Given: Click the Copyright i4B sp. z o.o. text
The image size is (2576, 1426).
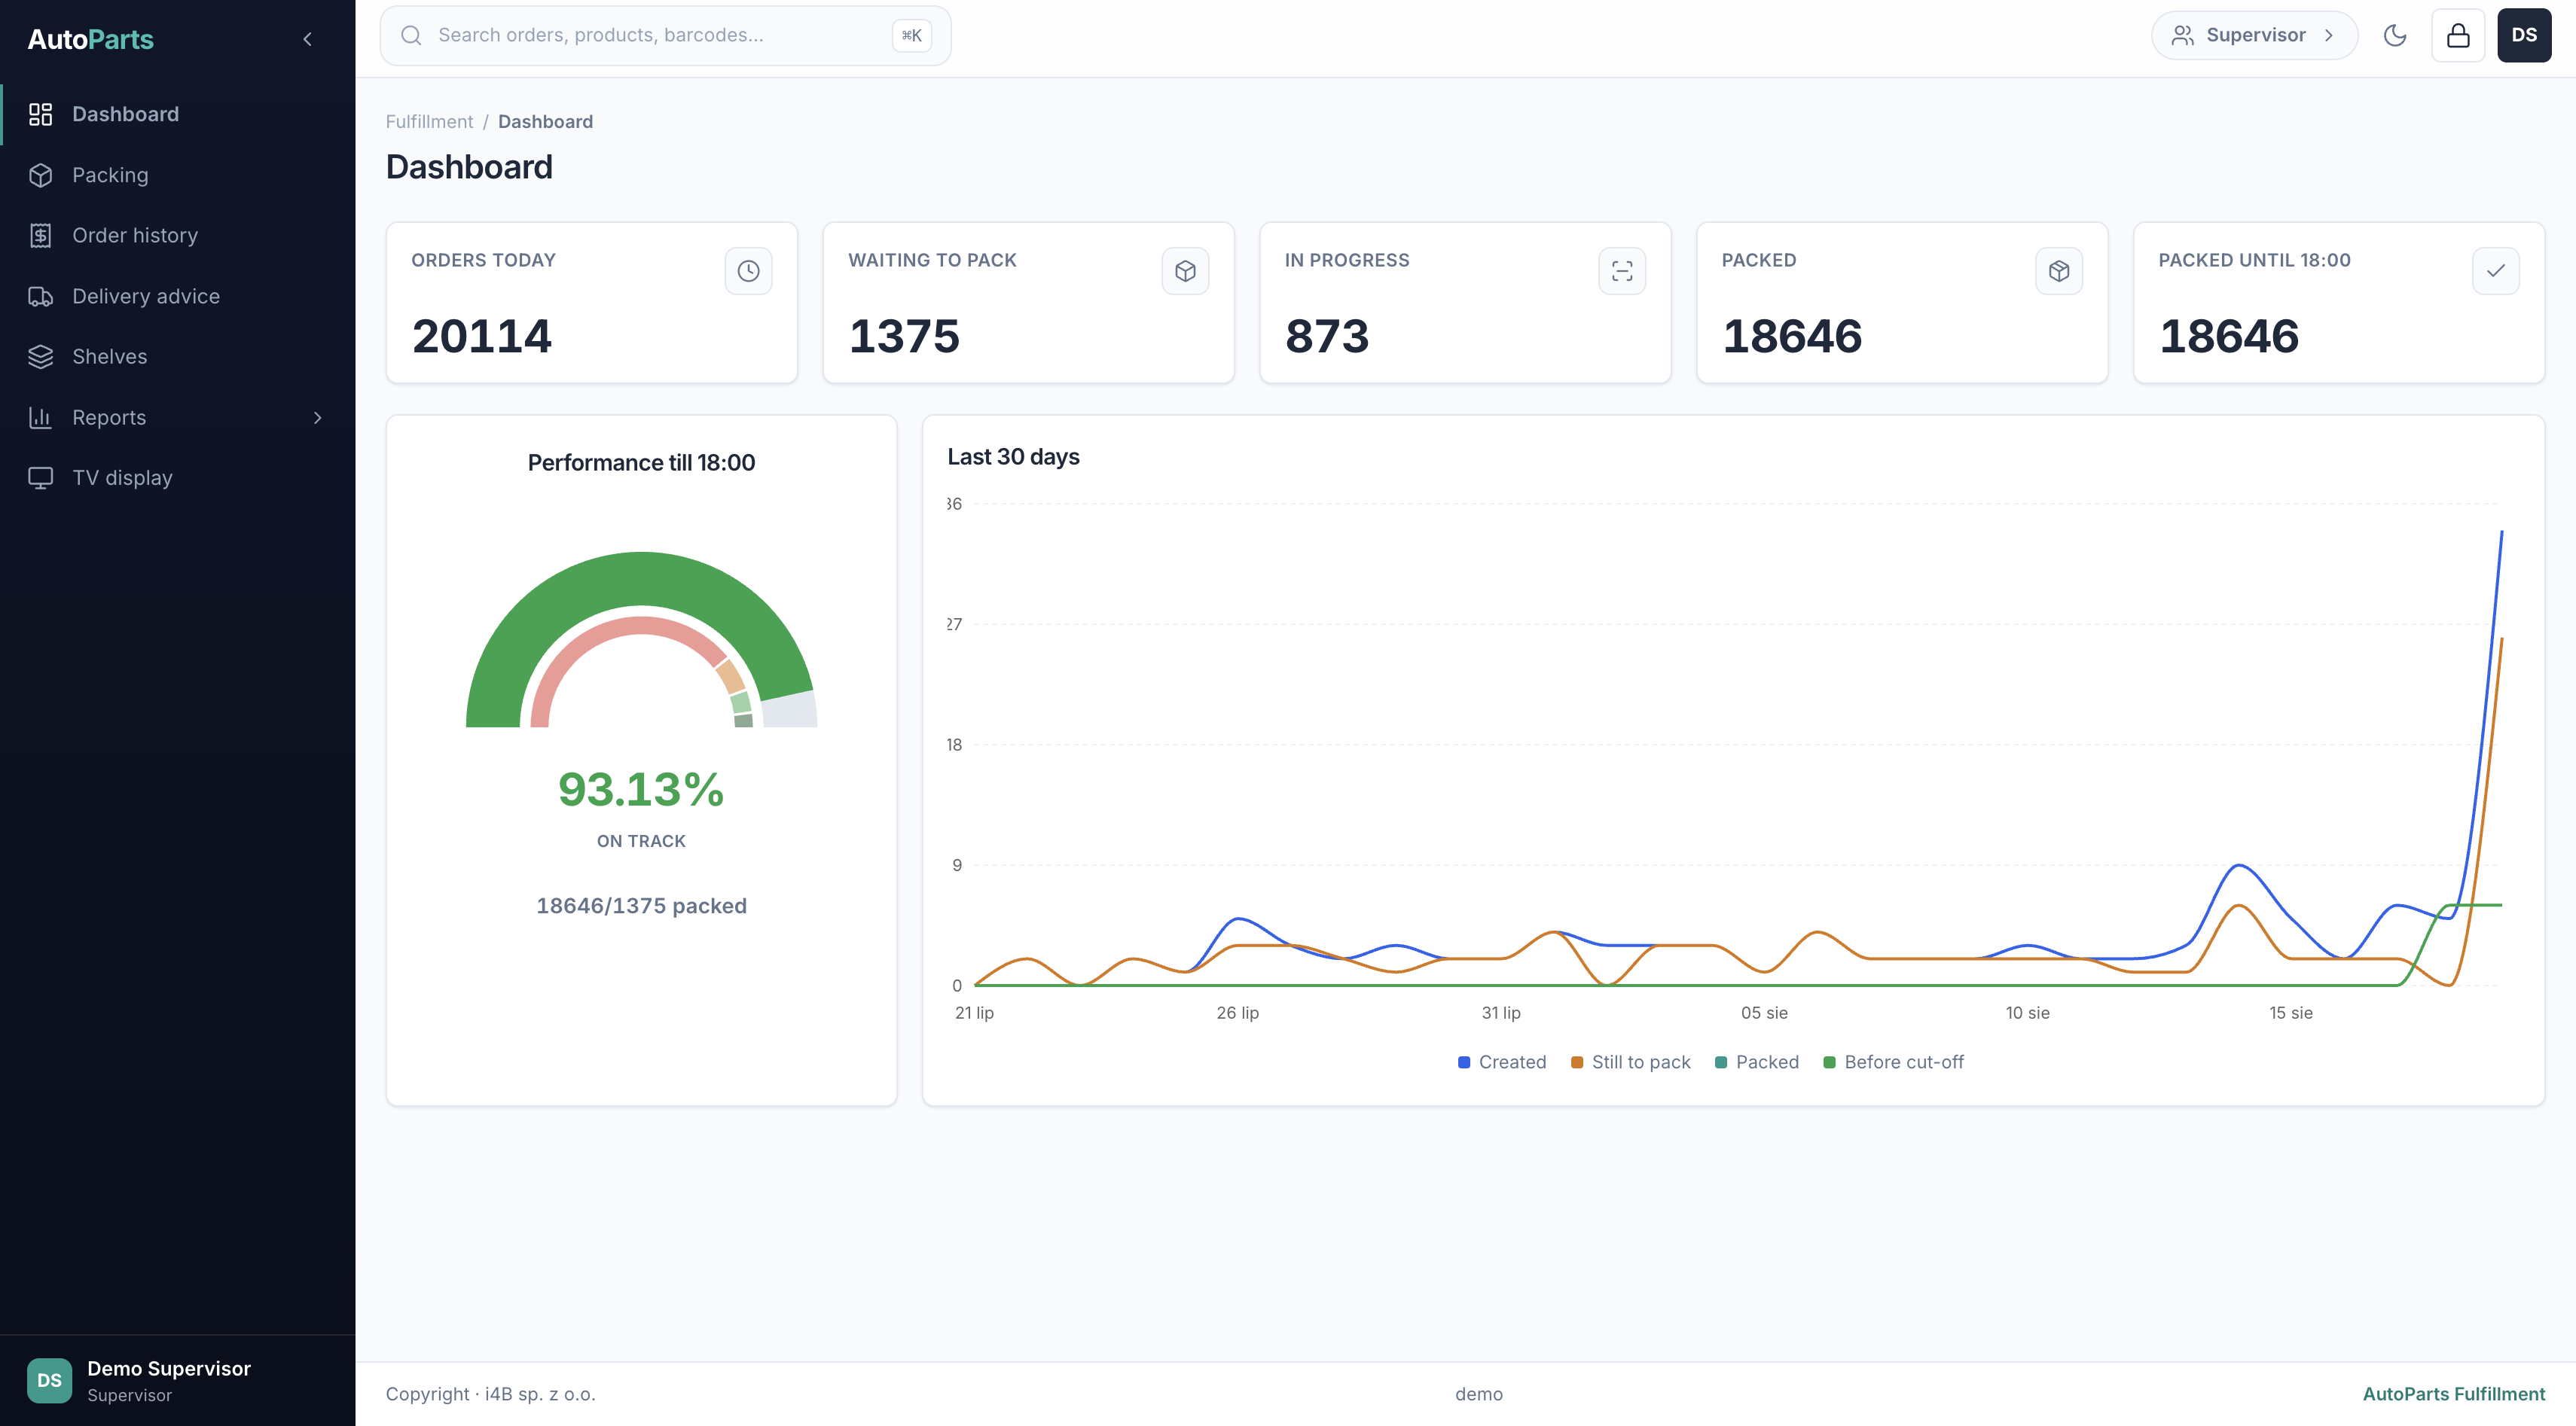Looking at the screenshot, I should [x=490, y=1394].
